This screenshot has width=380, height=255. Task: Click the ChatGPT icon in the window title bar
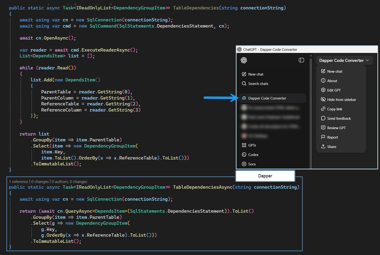tap(239, 49)
